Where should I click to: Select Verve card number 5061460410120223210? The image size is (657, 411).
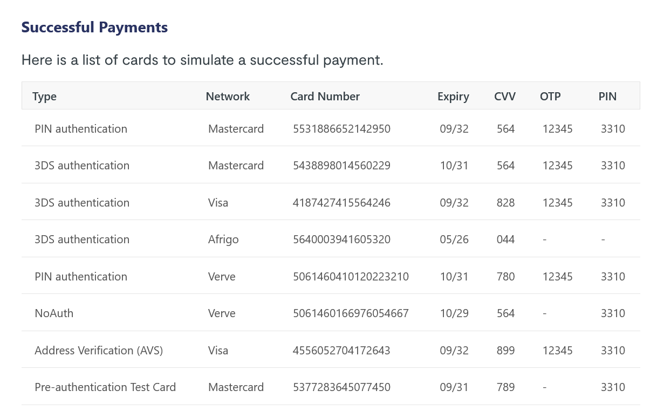pyautogui.click(x=351, y=277)
